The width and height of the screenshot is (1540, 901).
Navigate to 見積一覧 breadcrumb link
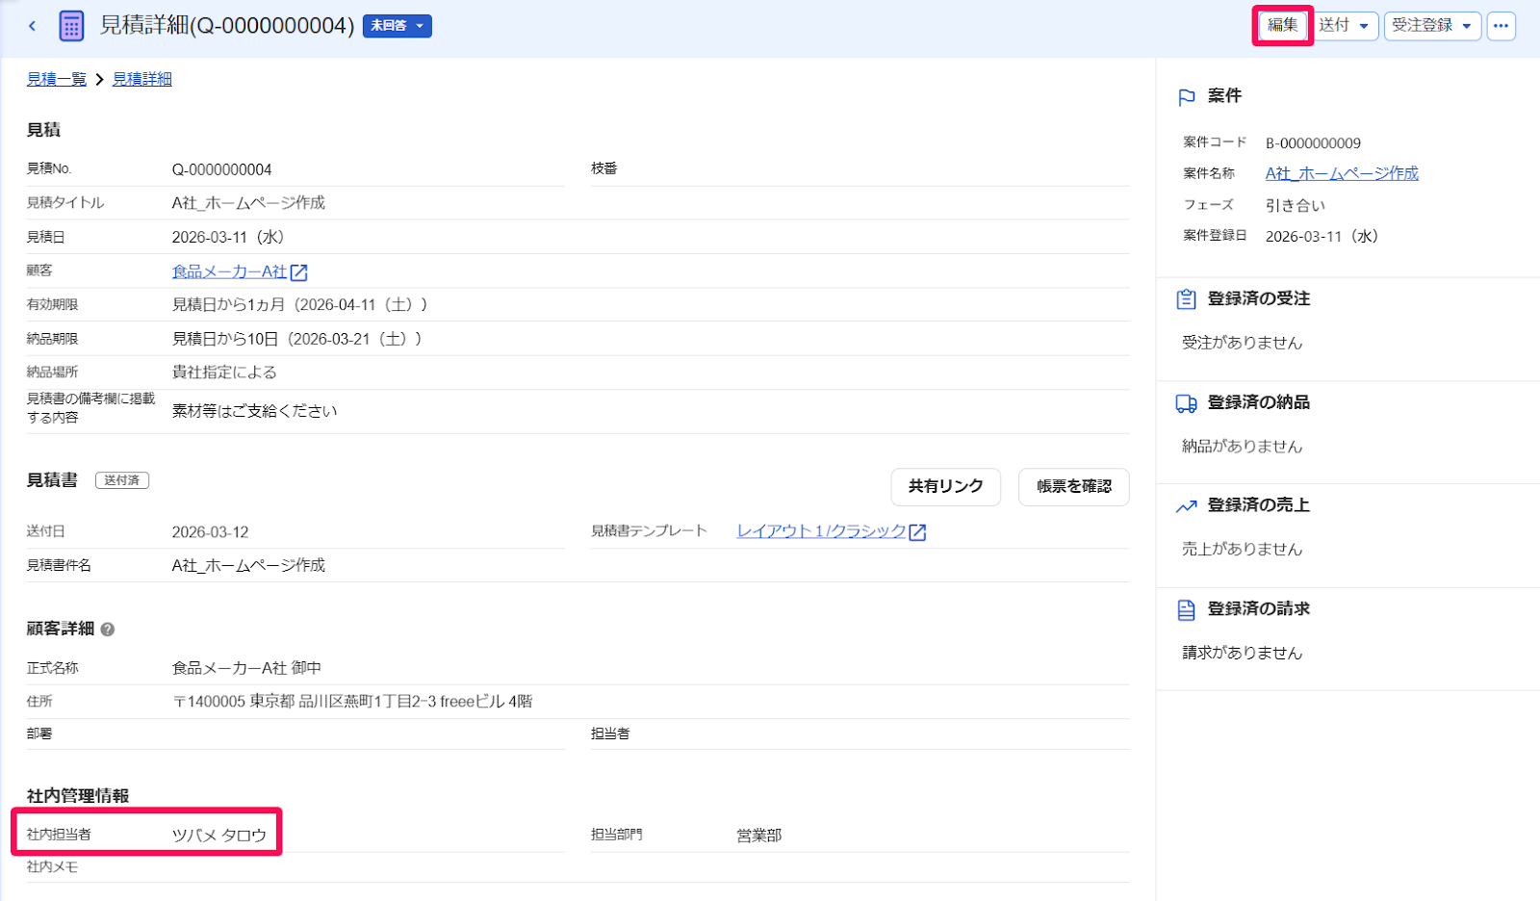57,79
